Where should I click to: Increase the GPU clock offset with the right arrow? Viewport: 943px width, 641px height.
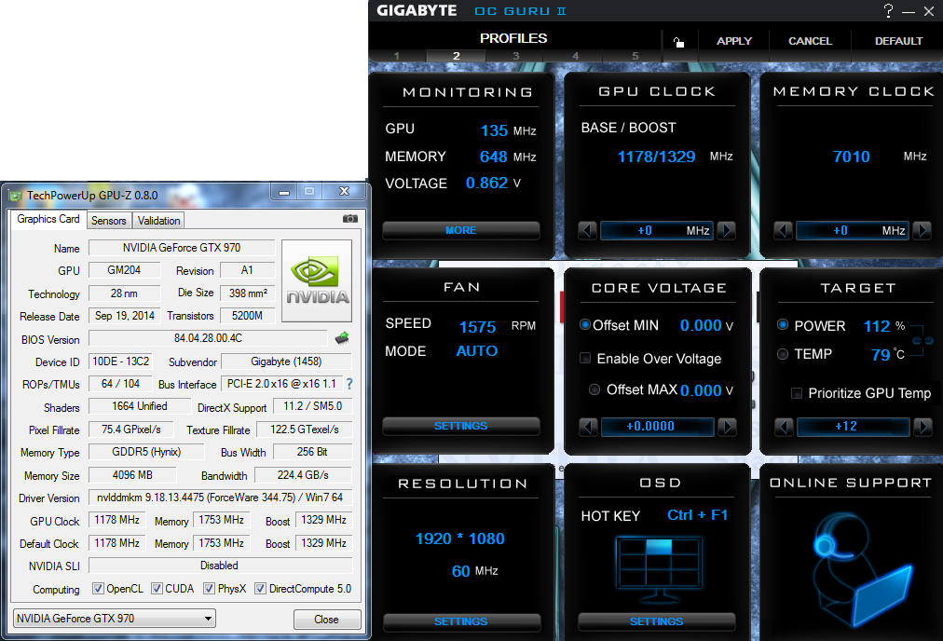coord(727,230)
